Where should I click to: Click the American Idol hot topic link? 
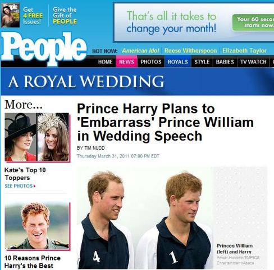[x=140, y=51]
